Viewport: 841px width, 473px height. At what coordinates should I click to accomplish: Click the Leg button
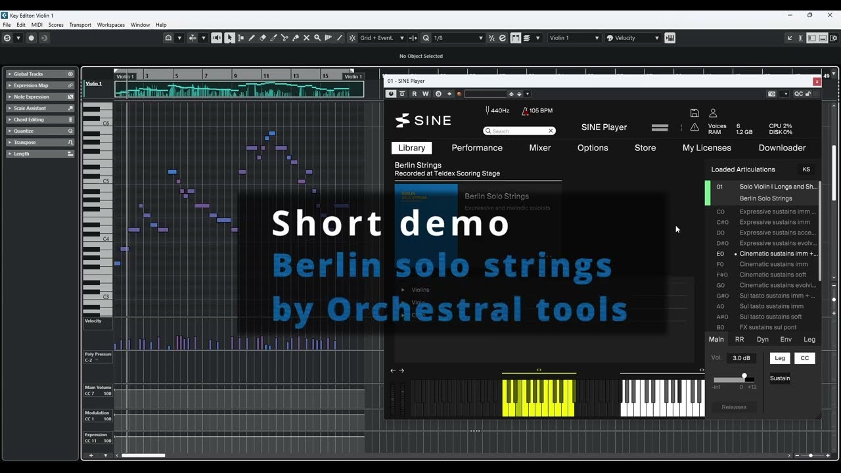pos(780,358)
